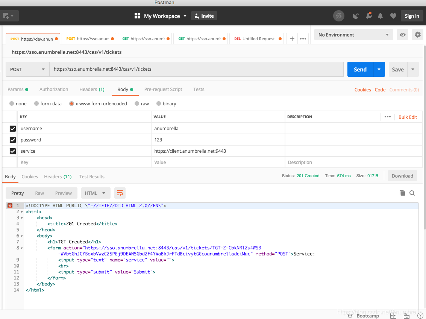Screen dimensions: 426x319
Task: Open the notifications bell icon
Action: point(381,16)
